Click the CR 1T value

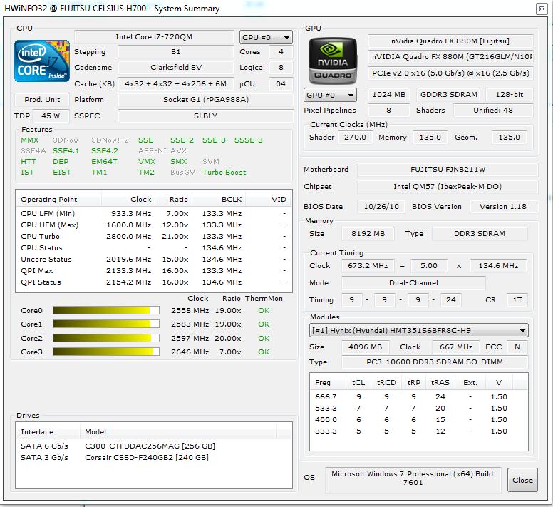(517, 300)
